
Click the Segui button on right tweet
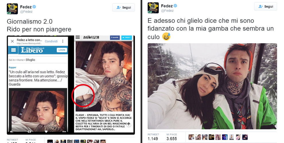(266, 7)
